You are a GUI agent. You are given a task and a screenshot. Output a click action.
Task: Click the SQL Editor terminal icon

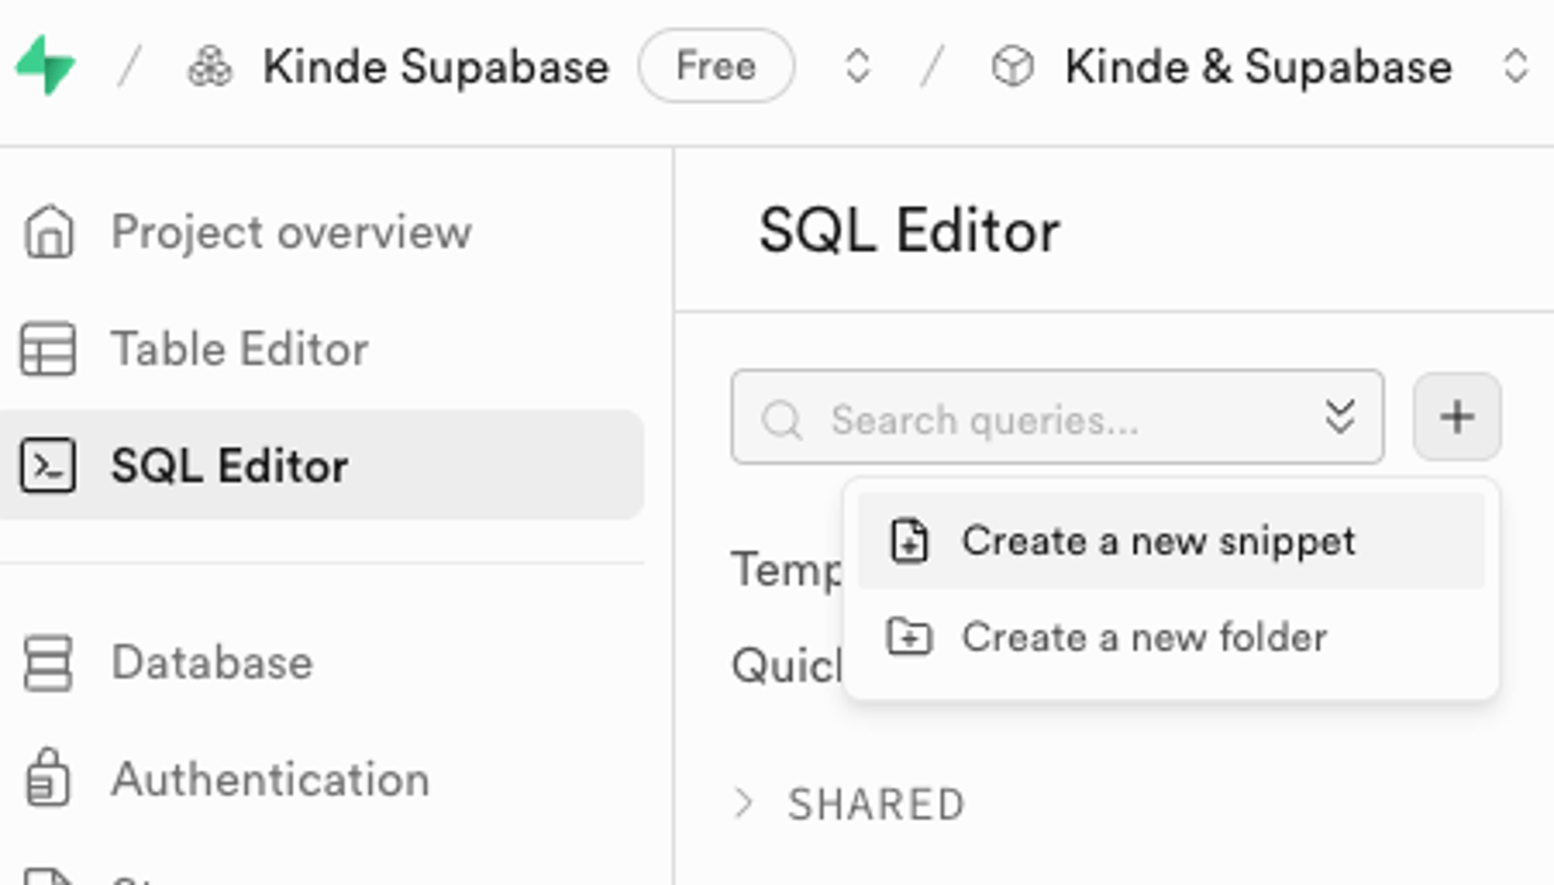click(x=48, y=465)
